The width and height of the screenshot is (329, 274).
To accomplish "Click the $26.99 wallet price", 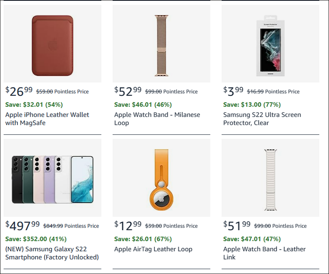I will (19, 91).
